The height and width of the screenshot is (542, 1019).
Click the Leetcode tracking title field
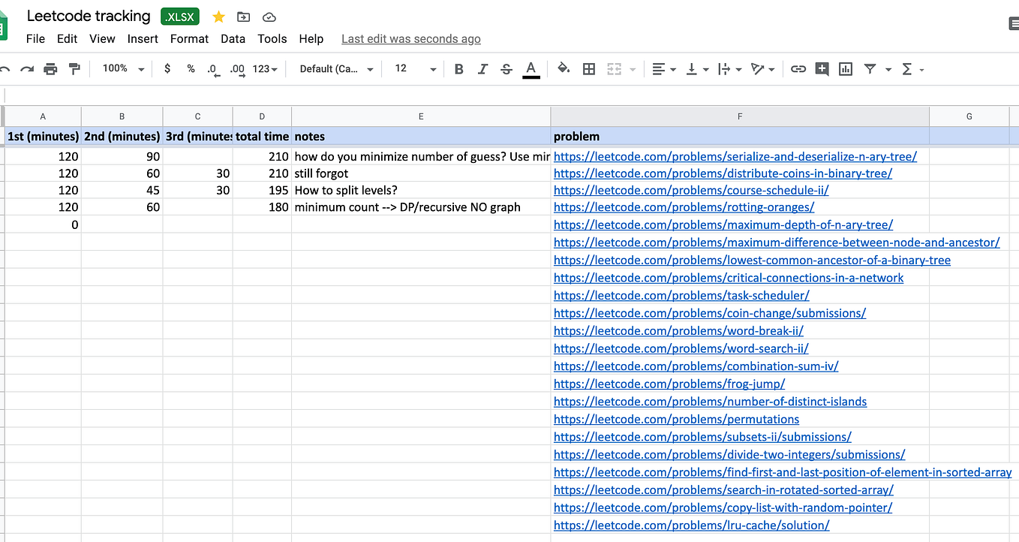tap(89, 16)
